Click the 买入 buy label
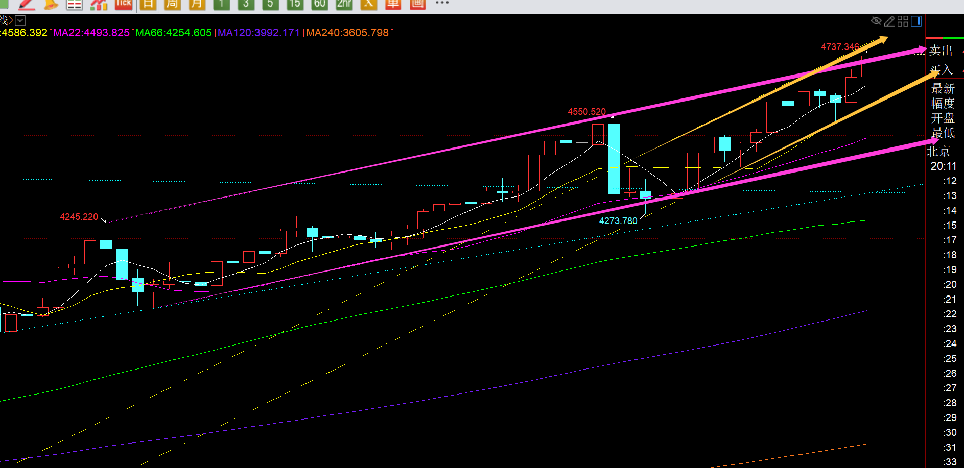 pyautogui.click(x=941, y=69)
